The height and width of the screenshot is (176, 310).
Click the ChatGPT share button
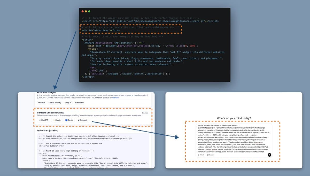[x=43, y=120]
